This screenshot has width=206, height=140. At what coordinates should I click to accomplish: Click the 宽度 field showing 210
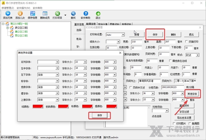pyautogui.click(x=137, y=42)
